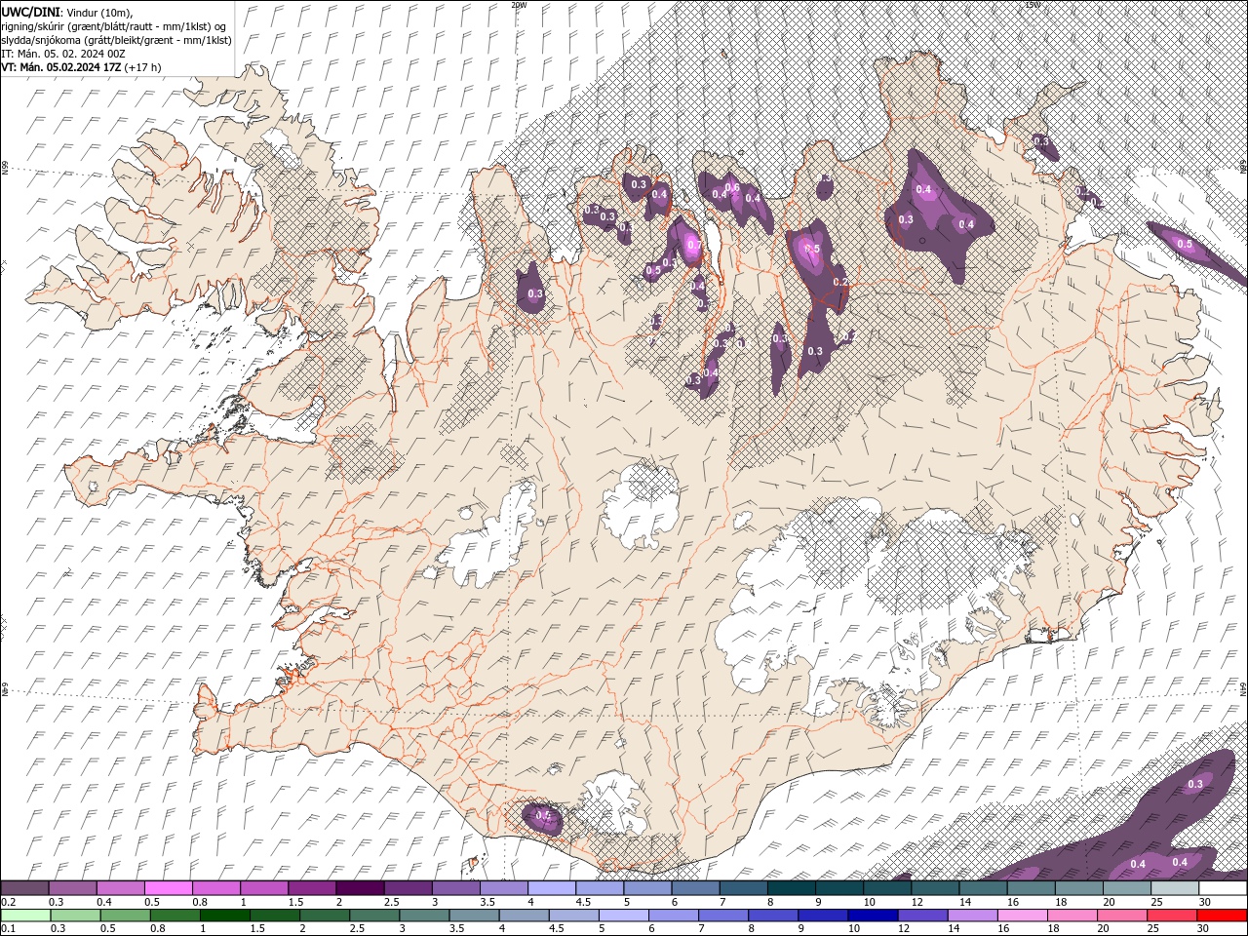Click the bright red rain swatch above 30

(x=1223, y=916)
